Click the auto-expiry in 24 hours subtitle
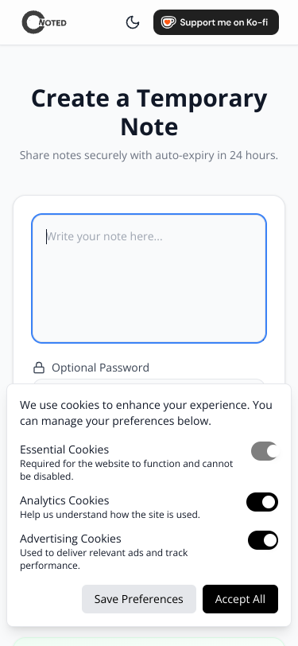Screen dimensions: 298x646 tap(149, 155)
